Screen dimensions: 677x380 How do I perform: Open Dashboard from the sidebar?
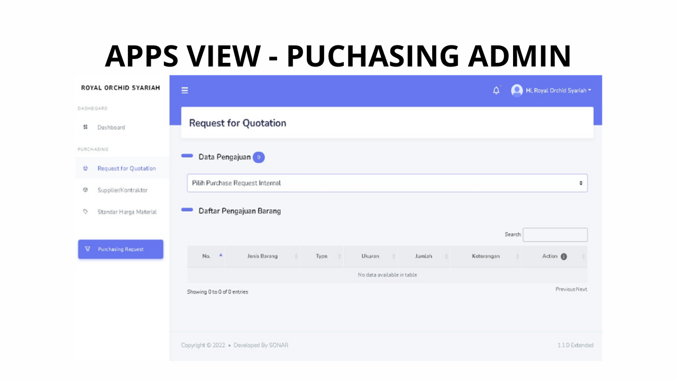[111, 127]
